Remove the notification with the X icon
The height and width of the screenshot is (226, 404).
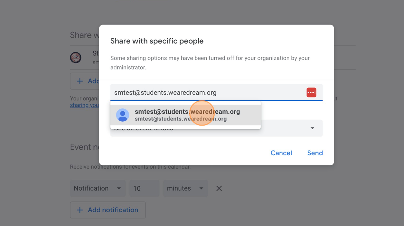point(219,188)
